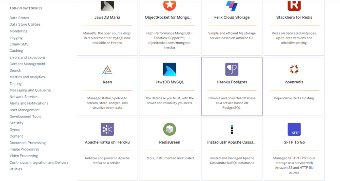This screenshot has height=181, width=340.
Task: Click the ObjectRocket orange star logo
Action: click(x=170, y=6)
